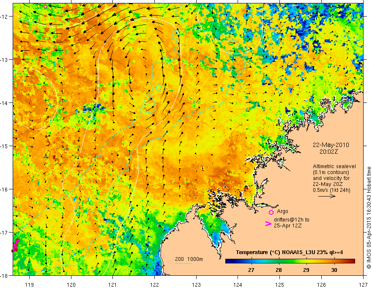
Task: Click the magenta Argo circle in the legend
Action: point(271,213)
